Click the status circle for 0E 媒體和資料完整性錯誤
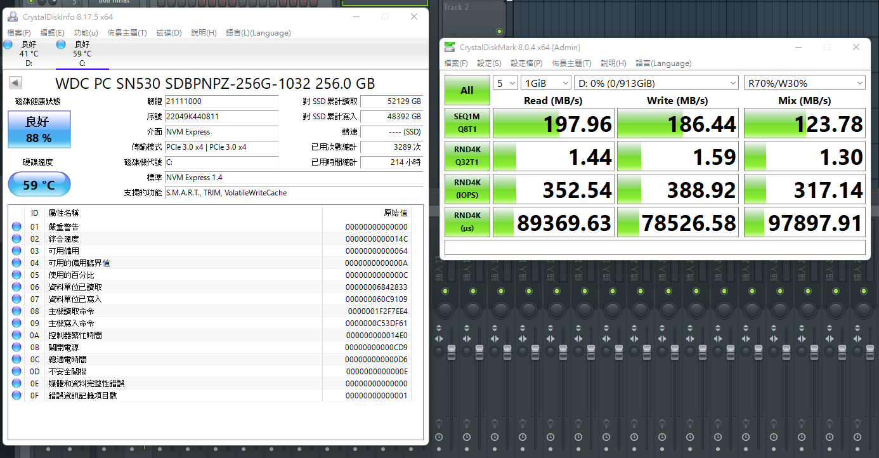The height and width of the screenshot is (458, 879). (x=16, y=383)
